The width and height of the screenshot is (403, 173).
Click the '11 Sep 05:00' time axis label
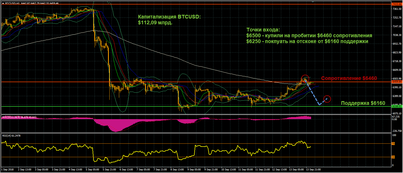coord(245,169)
